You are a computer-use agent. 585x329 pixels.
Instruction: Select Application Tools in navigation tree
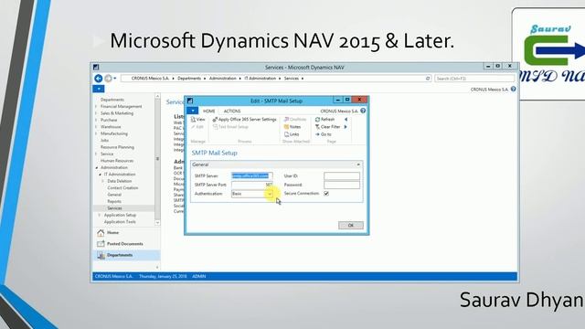(x=120, y=221)
